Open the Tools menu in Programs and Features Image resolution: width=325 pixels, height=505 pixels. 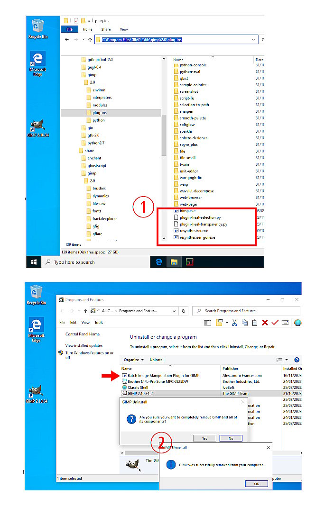coord(99,323)
